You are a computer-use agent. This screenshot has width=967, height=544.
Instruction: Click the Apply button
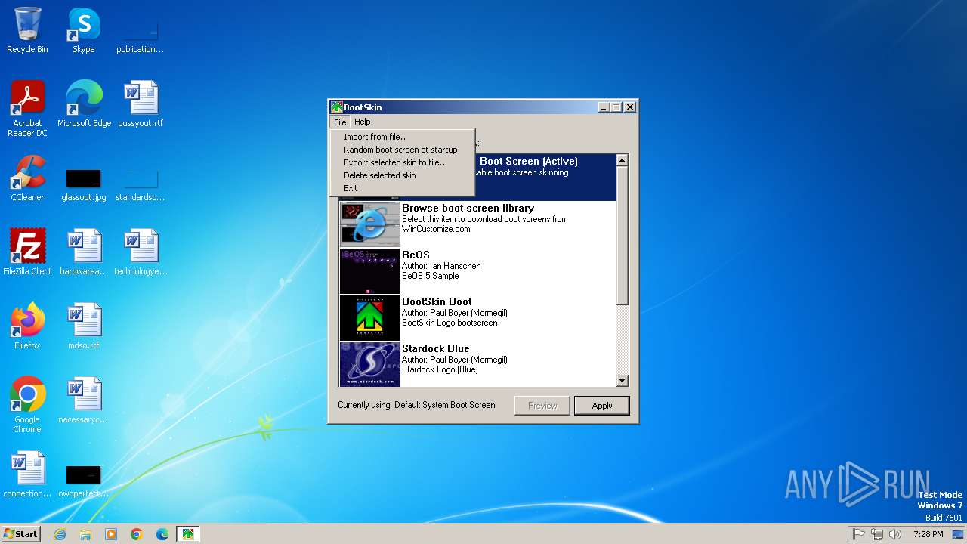602,406
